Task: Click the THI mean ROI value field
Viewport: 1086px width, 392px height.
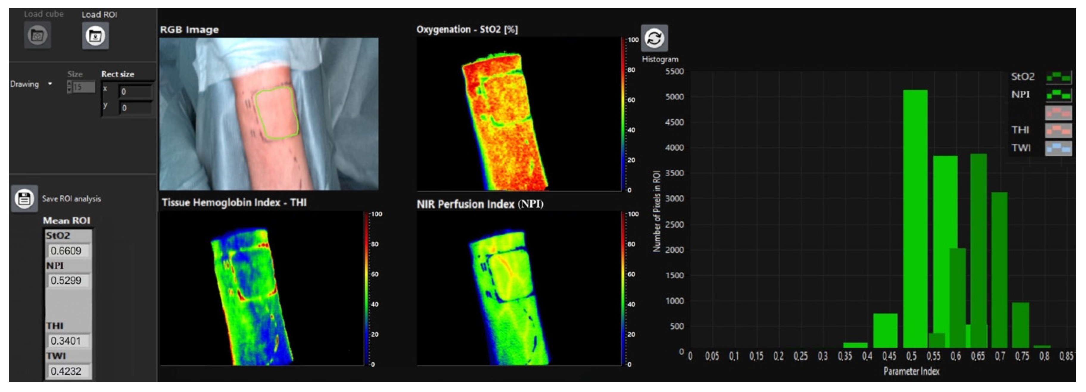Action: (x=68, y=341)
